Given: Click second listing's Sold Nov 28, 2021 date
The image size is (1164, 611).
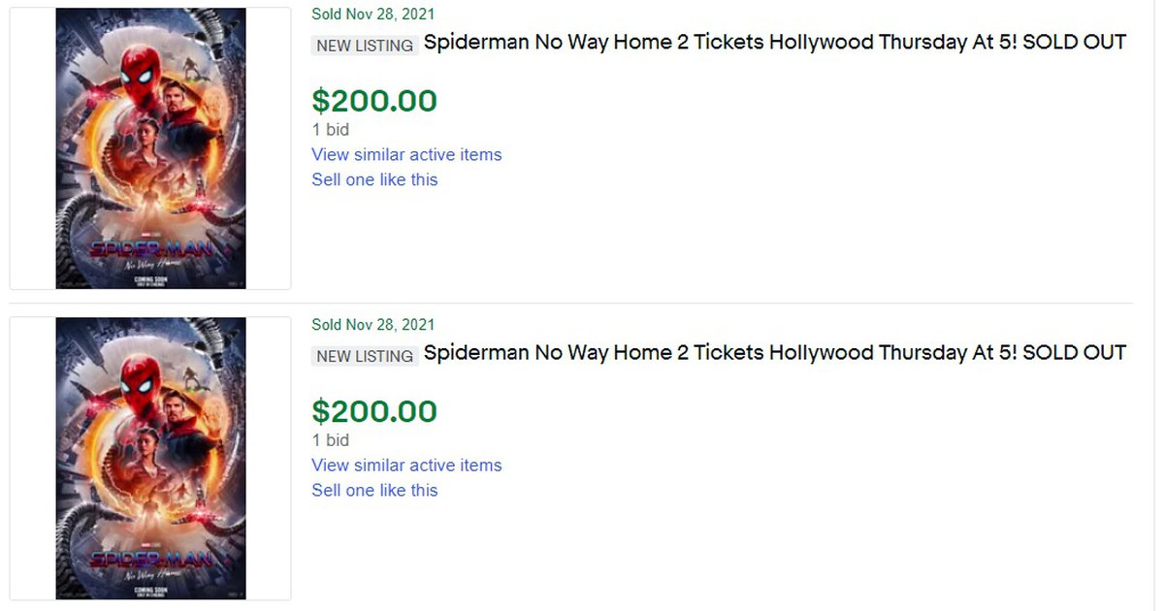Looking at the screenshot, I should (373, 325).
